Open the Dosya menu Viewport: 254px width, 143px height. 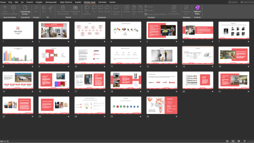[3, 2]
